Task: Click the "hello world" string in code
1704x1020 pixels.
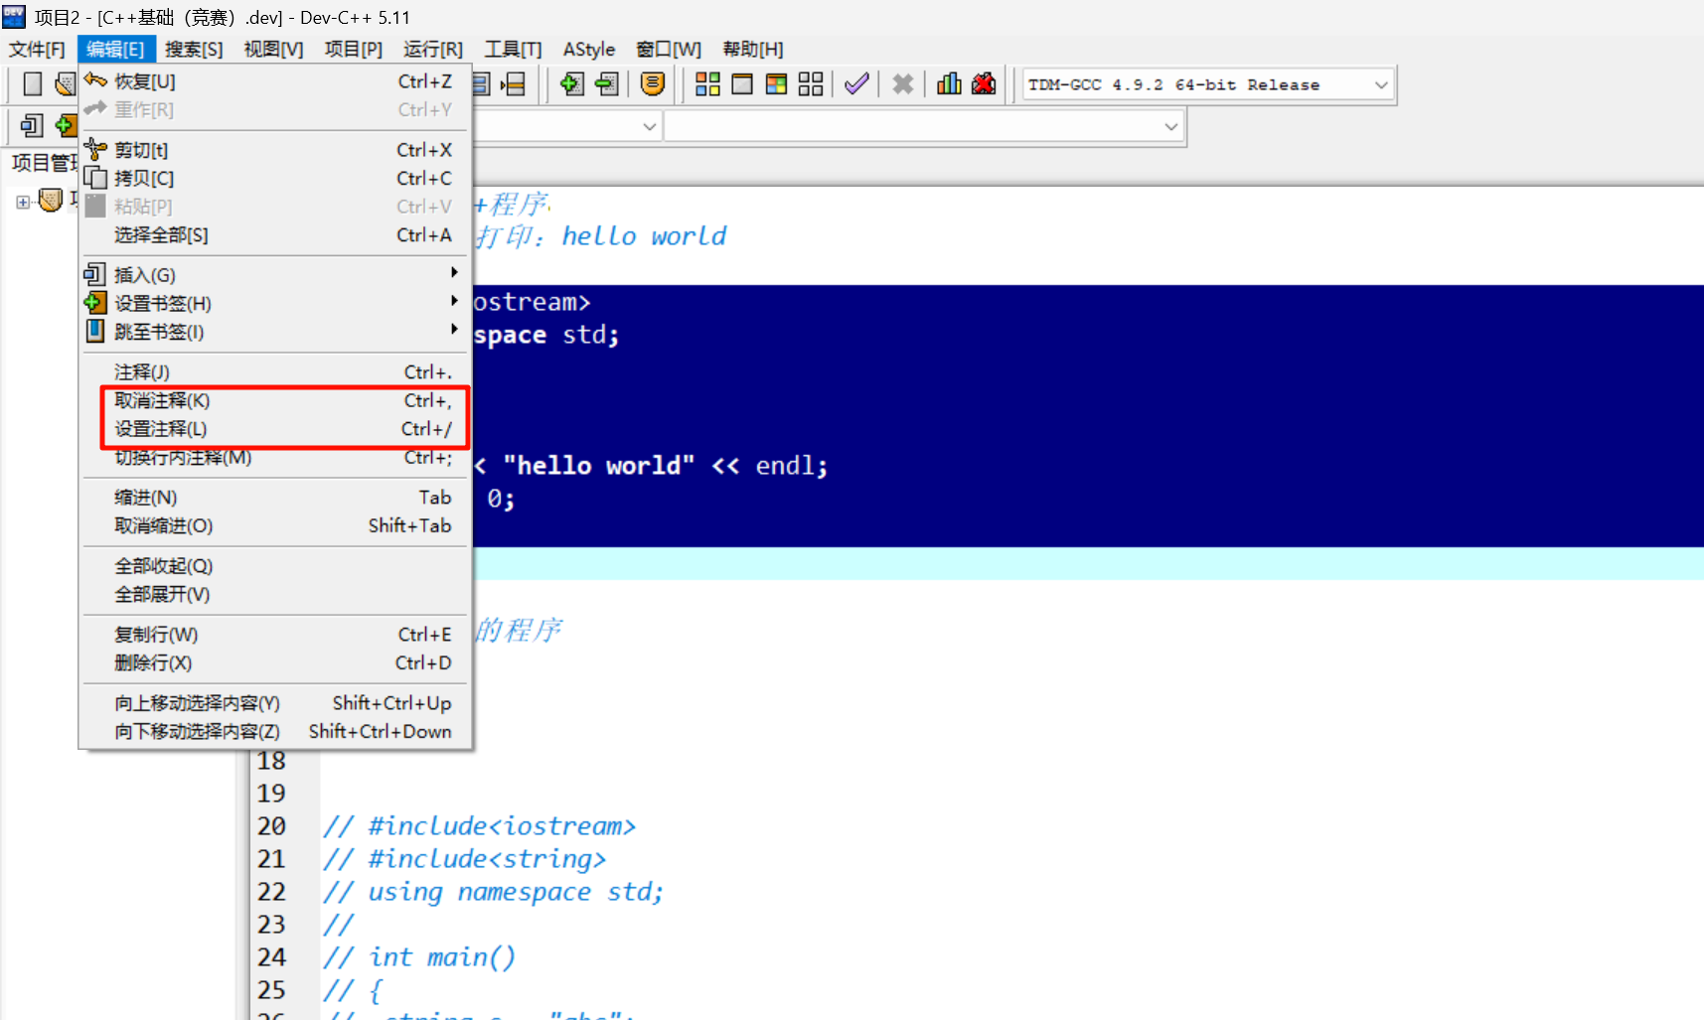Action: pyautogui.click(x=598, y=466)
